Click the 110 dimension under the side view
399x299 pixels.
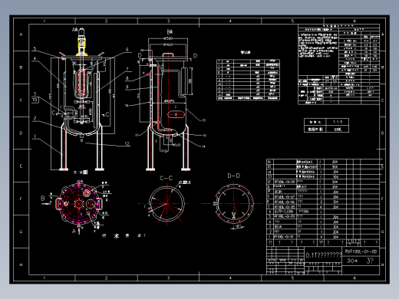coord(164,151)
